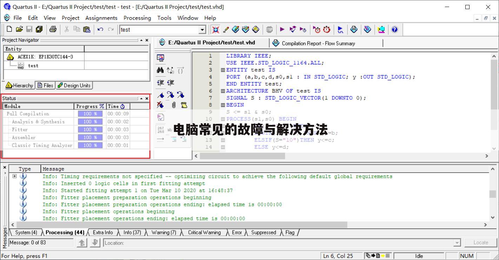The image size is (499, 260).
Task: Open the Assignments menu
Action: pos(101,18)
